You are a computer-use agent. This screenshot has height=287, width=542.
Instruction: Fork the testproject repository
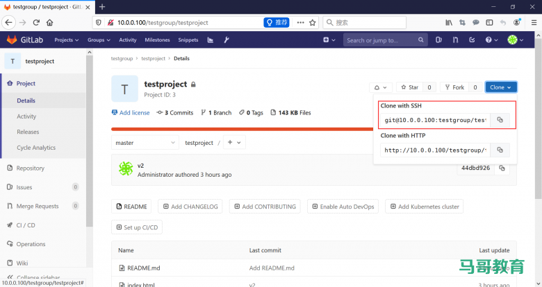[x=454, y=87]
